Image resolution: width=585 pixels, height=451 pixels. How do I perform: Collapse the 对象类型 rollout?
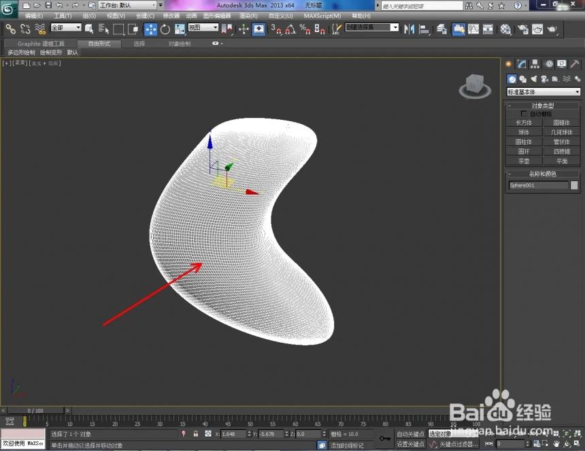(509, 106)
